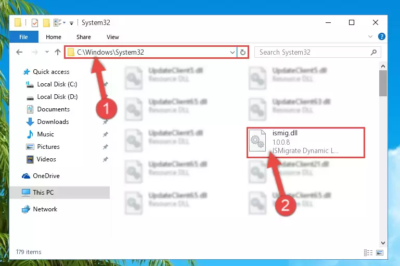Click the scrollbar down arrow

(383, 243)
